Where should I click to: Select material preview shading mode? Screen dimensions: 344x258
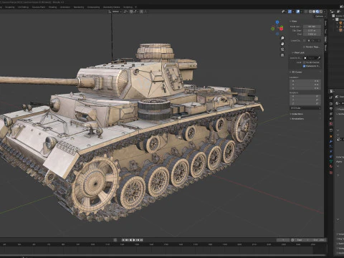click(x=317, y=11)
